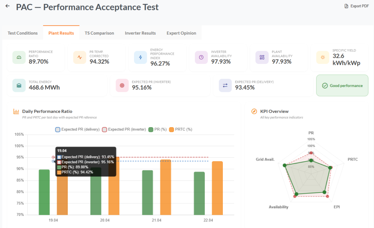Click the Total Energy building icon
The width and height of the screenshot is (374, 228).
(x=19, y=85)
